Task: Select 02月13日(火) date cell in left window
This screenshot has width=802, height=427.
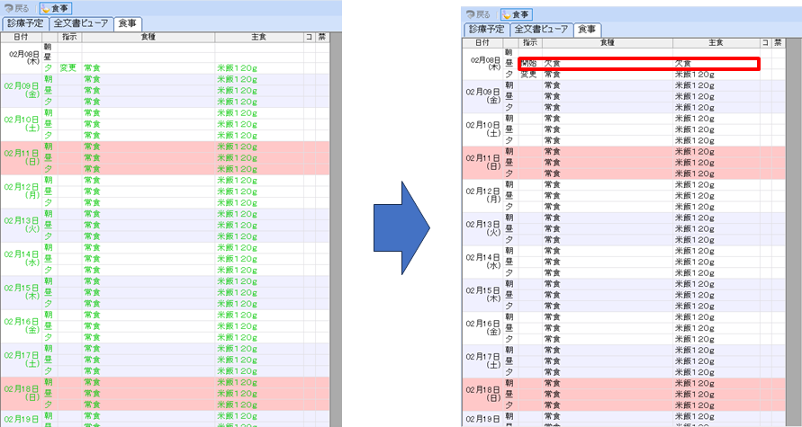Action: (x=22, y=225)
